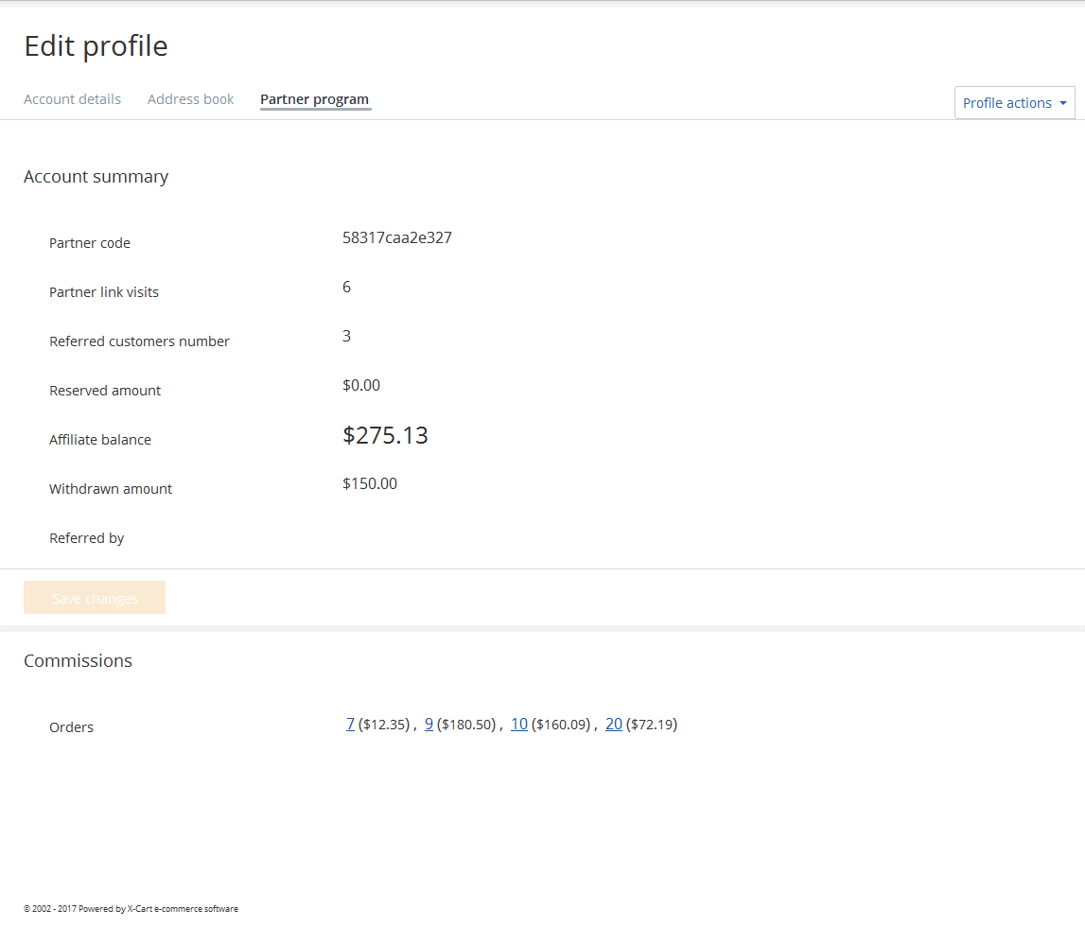Expand the Profile actions dropdown
The image size is (1085, 927).
(1006, 103)
